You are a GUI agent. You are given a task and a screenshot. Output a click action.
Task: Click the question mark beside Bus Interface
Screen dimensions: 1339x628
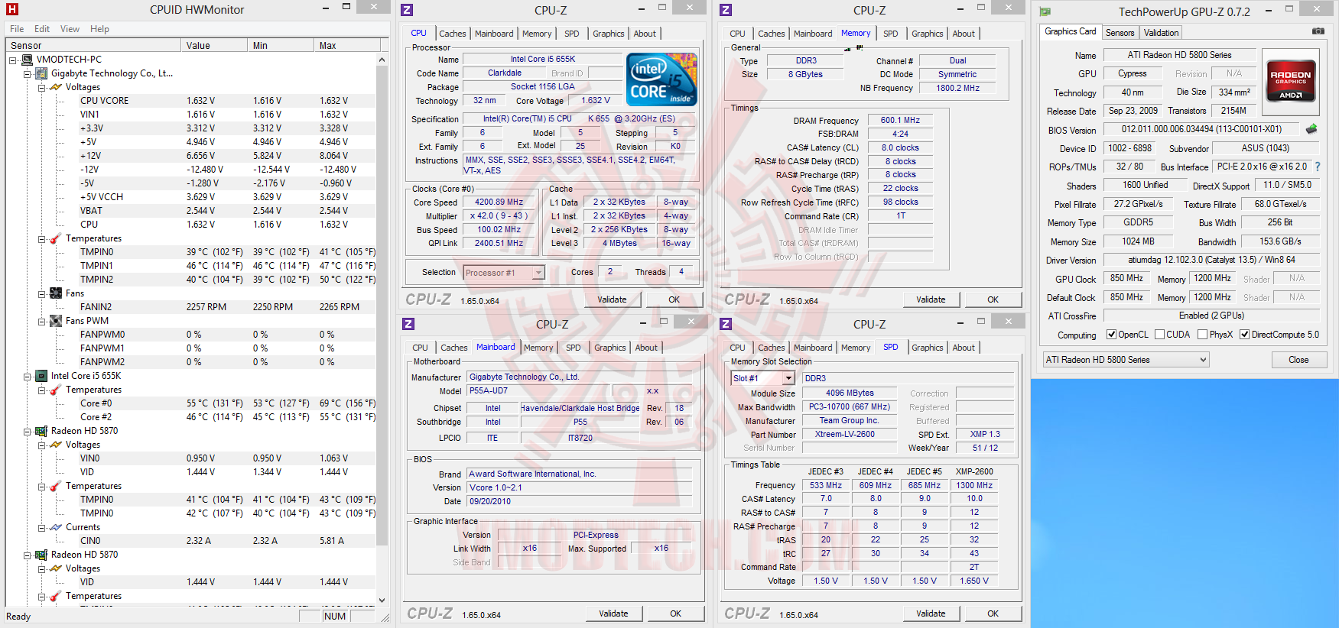[x=1318, y=167]
